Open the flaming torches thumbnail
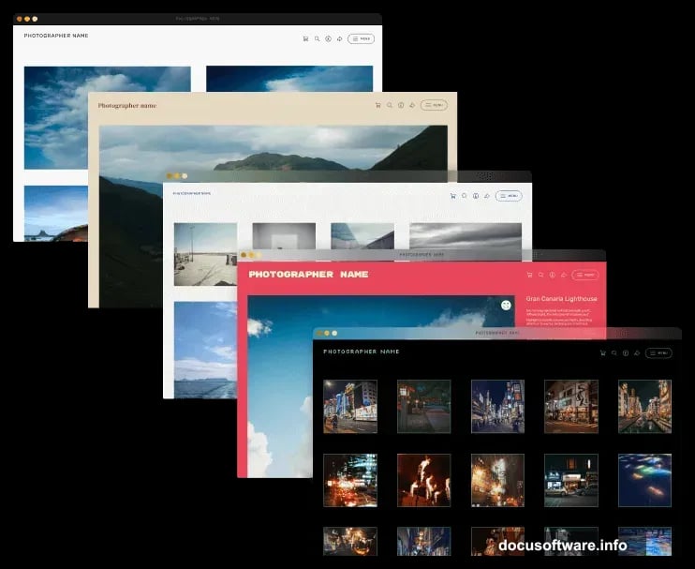 [423, 480]
